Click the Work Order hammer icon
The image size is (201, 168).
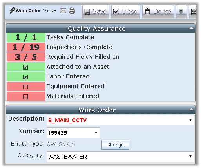tap(12, 11)
